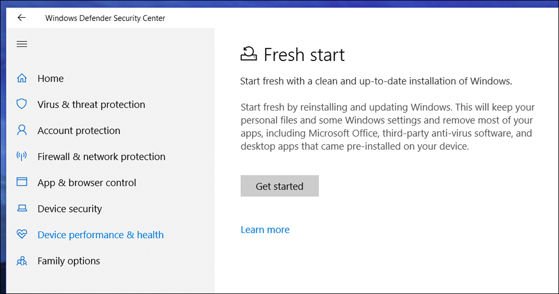The width and height of the screenshot is (559, 294).
Task: Select Device security in sidebar
Action: coord(69,208)
